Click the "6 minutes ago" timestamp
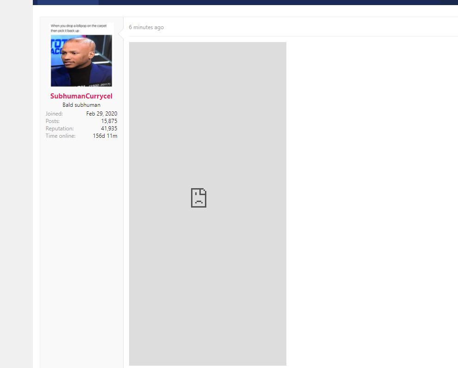 point(146,27)
